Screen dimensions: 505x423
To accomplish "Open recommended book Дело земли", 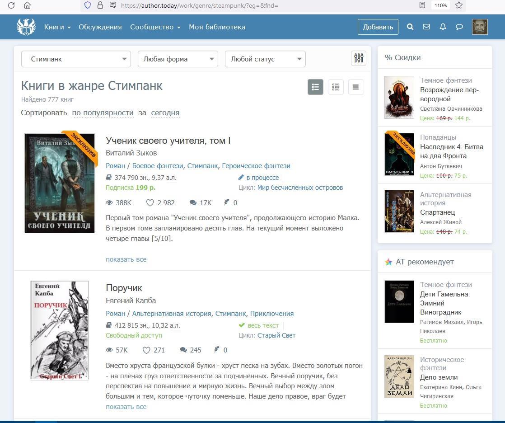I will click(439, 377).
